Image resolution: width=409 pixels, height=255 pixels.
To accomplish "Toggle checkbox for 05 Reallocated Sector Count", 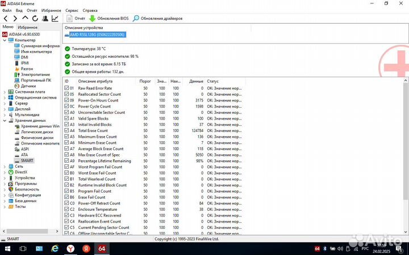I will 66,94.
